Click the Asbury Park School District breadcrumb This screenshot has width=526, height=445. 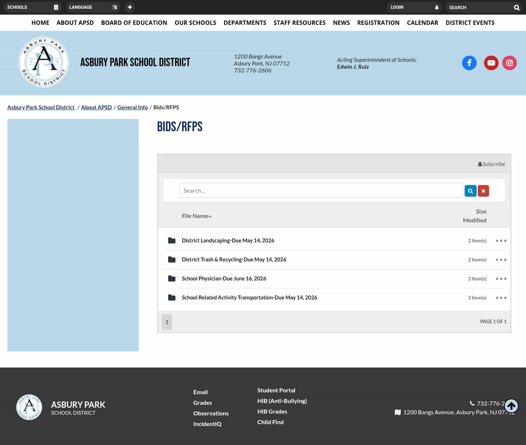point(41,107)
